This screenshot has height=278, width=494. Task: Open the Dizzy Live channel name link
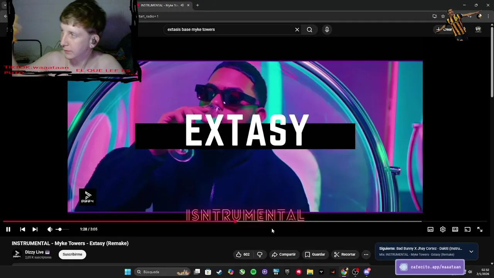(34, 252)
